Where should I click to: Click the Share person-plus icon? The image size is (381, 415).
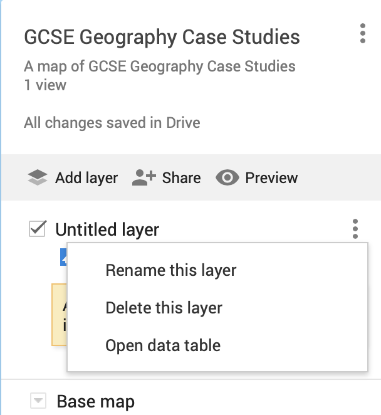pyautogui.click(x=143, y=178)
